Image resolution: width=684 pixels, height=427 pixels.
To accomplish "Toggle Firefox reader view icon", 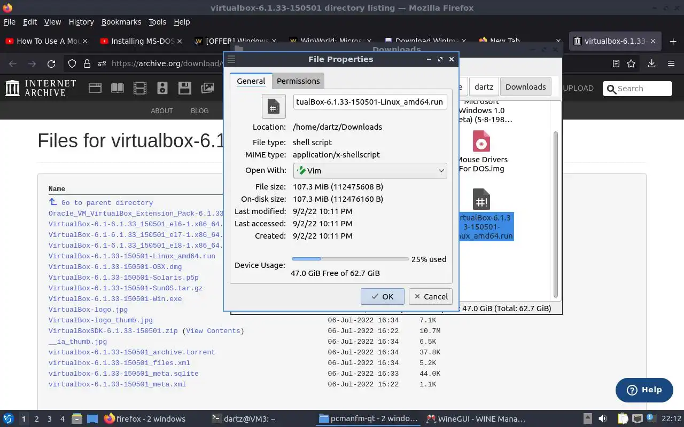I will pos(616,64).
